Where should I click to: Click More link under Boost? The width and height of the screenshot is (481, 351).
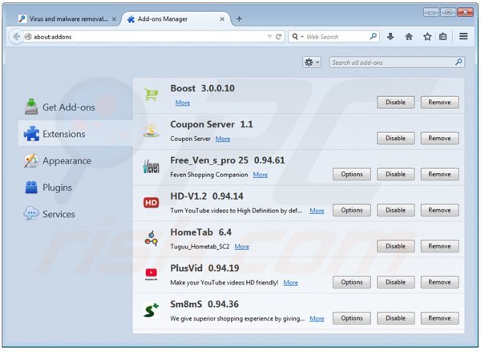[x=183, y=103]
